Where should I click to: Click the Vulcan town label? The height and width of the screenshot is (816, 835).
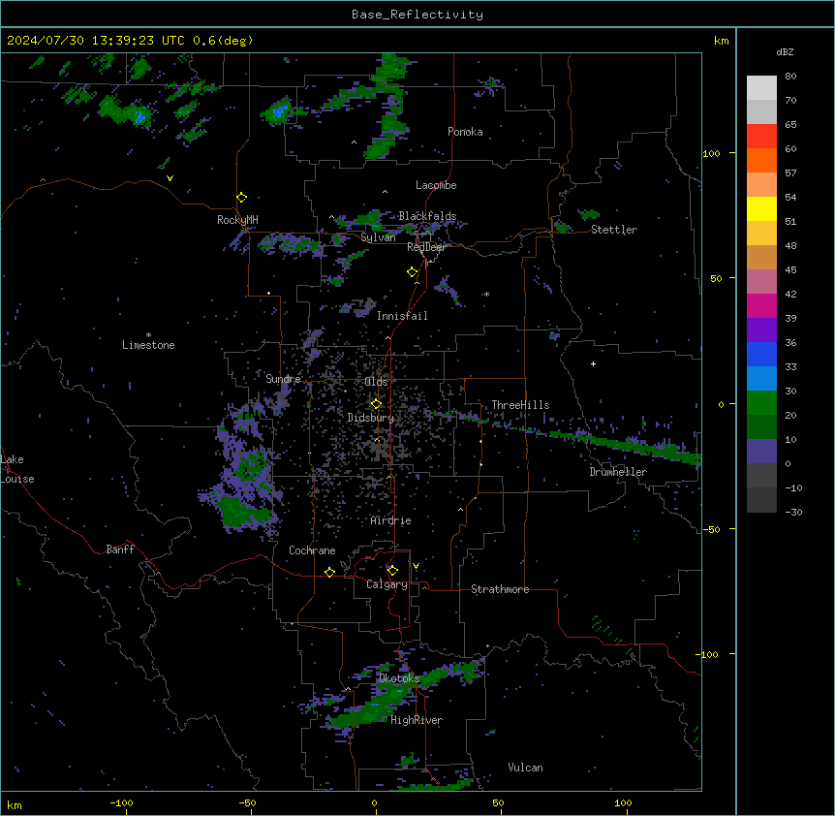coord(526,768)
